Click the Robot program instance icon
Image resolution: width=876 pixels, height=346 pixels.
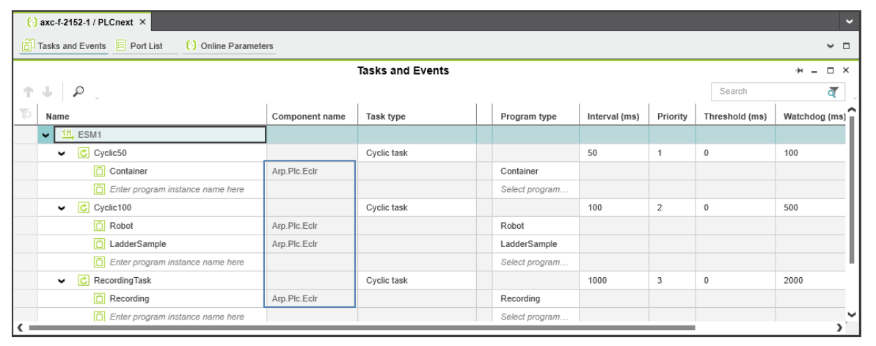(99, 226)
